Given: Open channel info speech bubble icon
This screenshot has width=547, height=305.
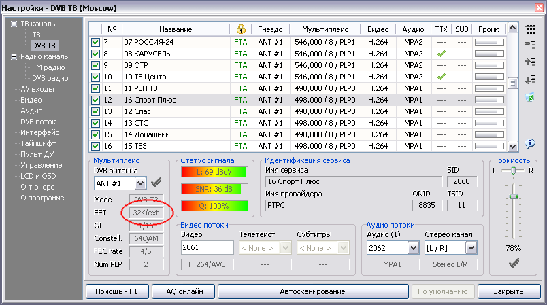Looking at the screenshot, I should click(x=531, y=143).
